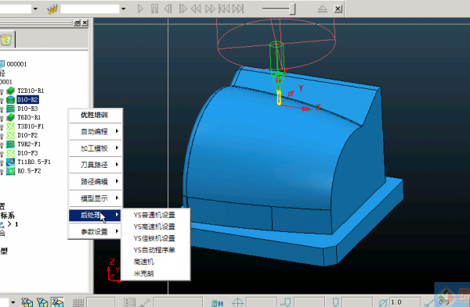The image size is (470, 307).
Task: Jump to the simulation end
Action: [238, 9]
